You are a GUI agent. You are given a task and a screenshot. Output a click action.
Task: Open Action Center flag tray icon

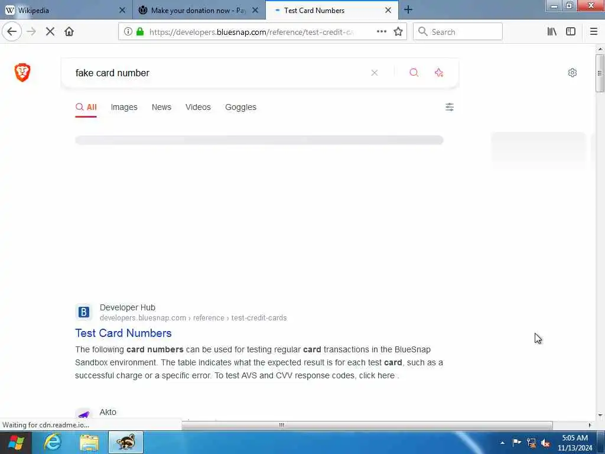[x=516, y=442]
